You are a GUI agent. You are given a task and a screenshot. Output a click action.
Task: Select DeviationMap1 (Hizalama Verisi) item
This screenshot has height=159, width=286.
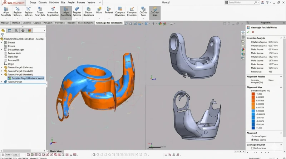click(26, 78)
